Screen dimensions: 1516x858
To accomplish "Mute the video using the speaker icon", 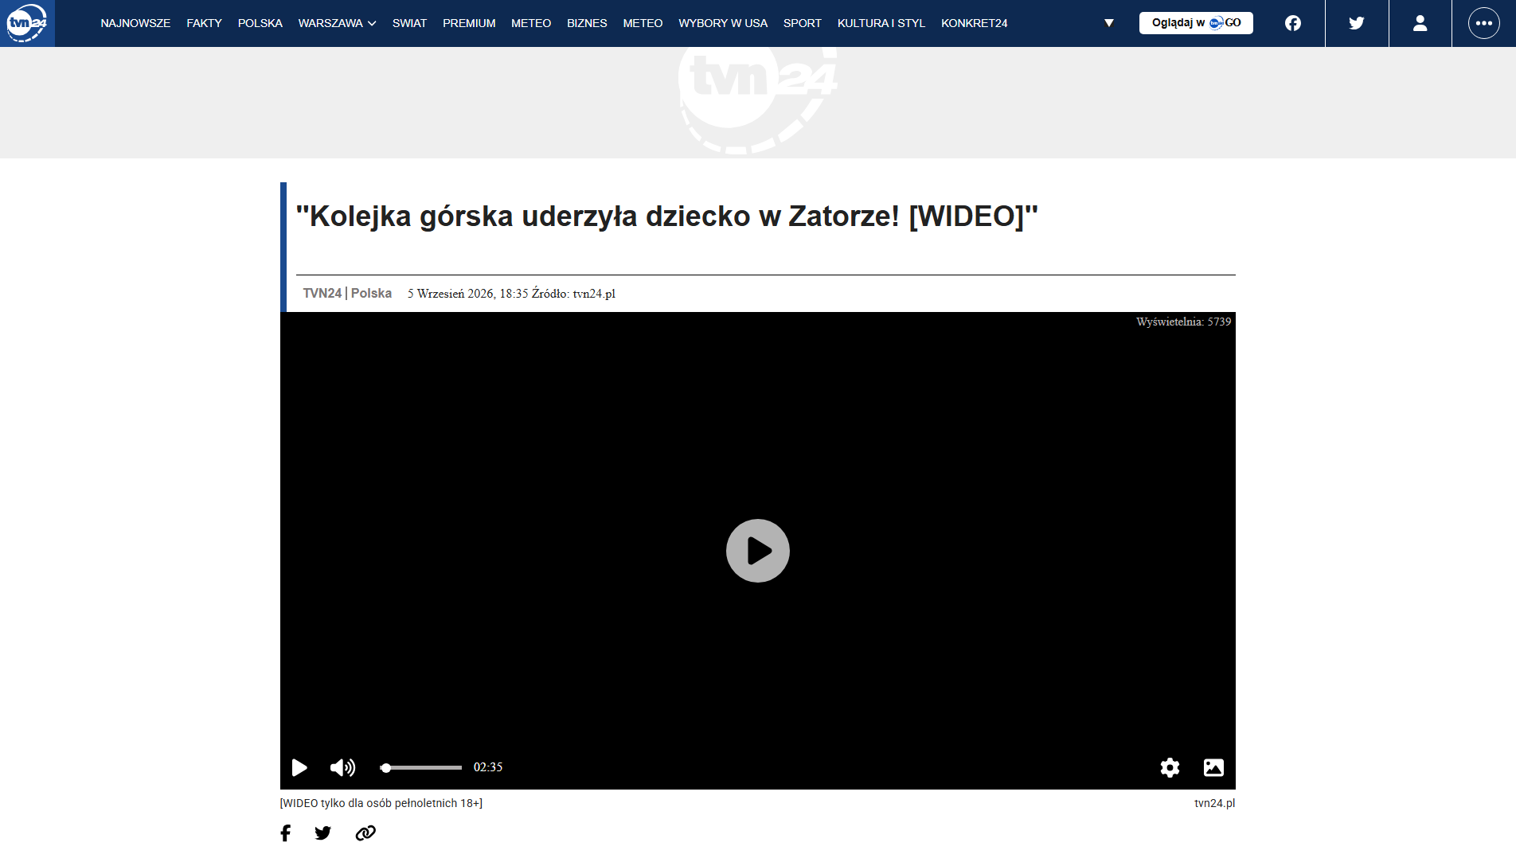I will pyautogui.click(x=342, y=767).
